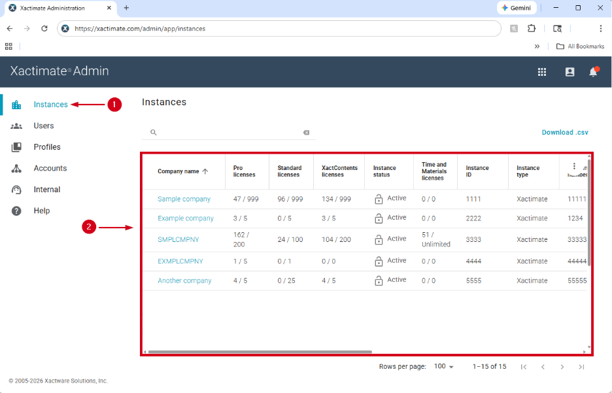Open Rows per page 100 dropdown
The height and width of the screenshot is (393, 612).
coord(444,366)
